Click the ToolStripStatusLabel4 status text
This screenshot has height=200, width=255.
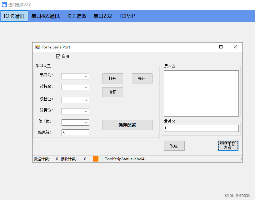[125, 159]
